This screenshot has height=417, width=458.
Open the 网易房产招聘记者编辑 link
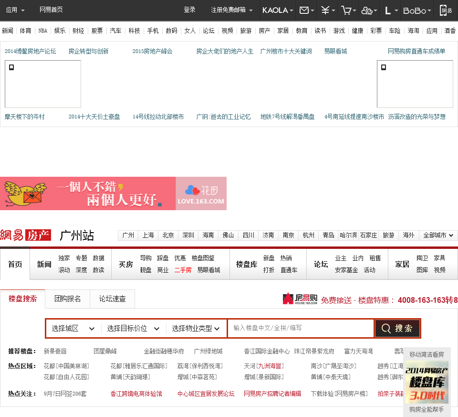(x=272, y=394)
